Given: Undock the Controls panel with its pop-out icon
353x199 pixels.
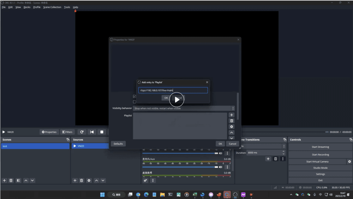Looking at the screenshot, I should pyautogui.click(x=351, y=140).
